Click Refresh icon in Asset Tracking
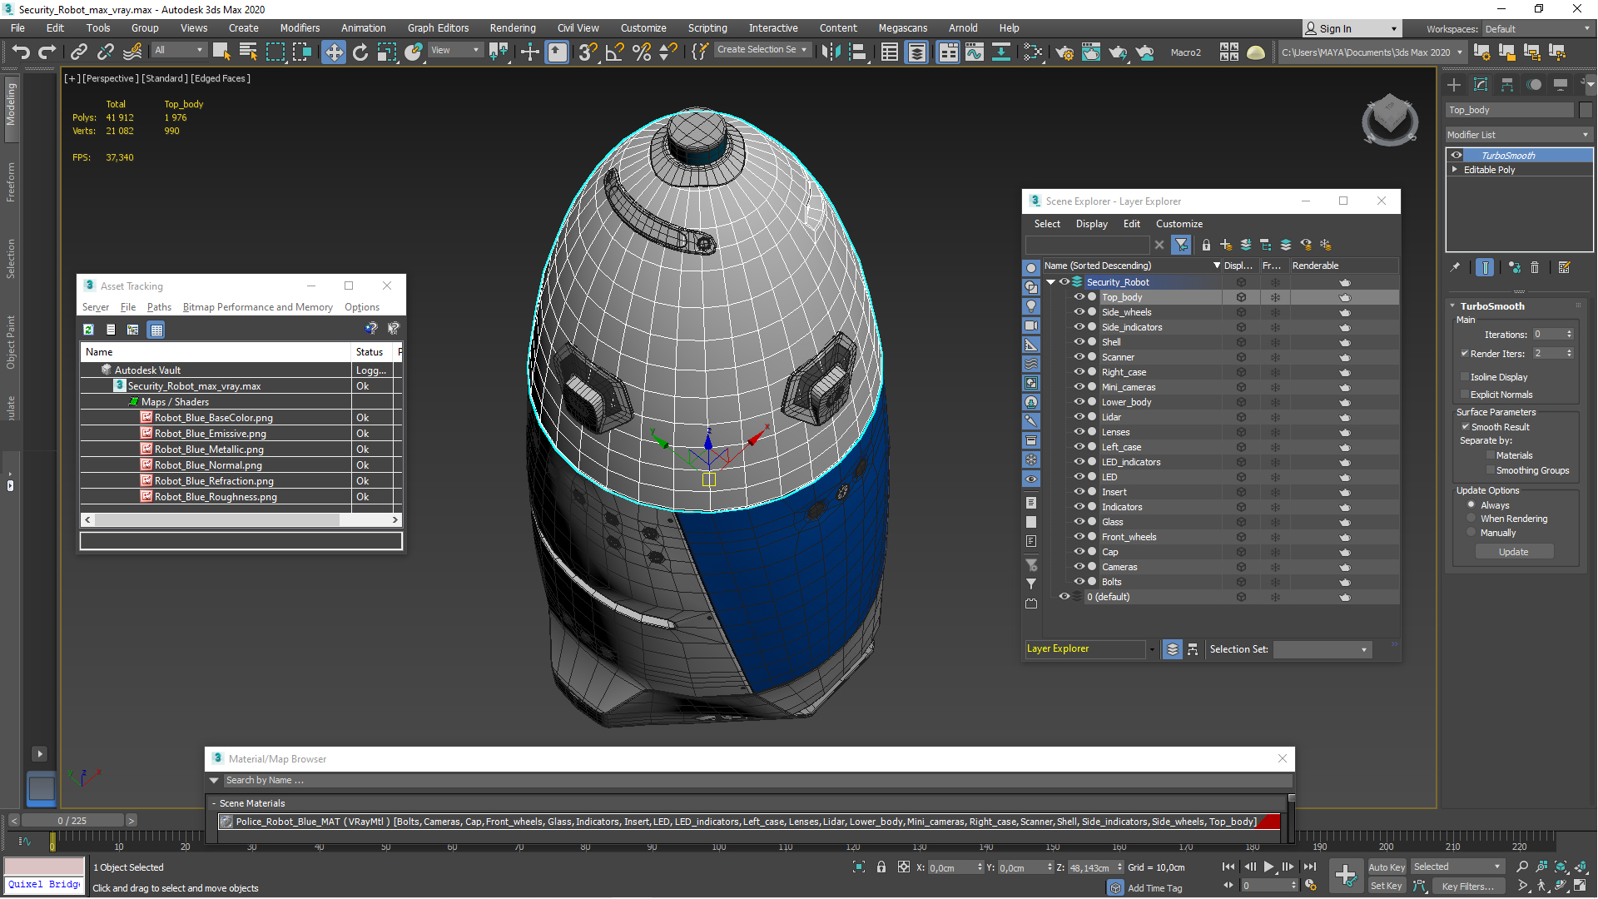Image resolution: width=1598 pixels, height=899 pixels. (x=88, y=330)
